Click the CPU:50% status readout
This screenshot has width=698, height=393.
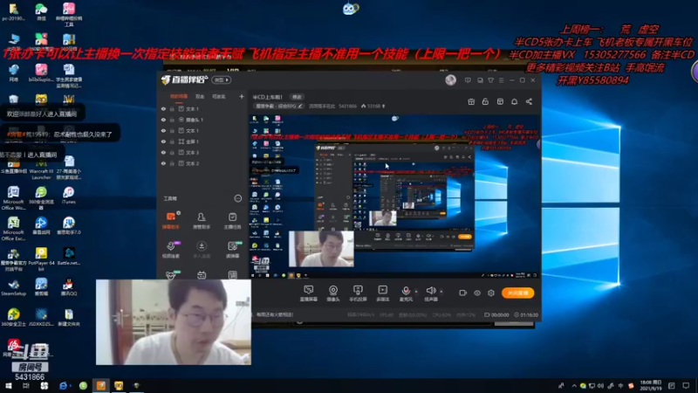(441, 314)
